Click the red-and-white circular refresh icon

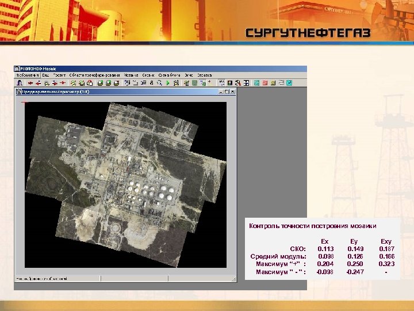[90, 83]
